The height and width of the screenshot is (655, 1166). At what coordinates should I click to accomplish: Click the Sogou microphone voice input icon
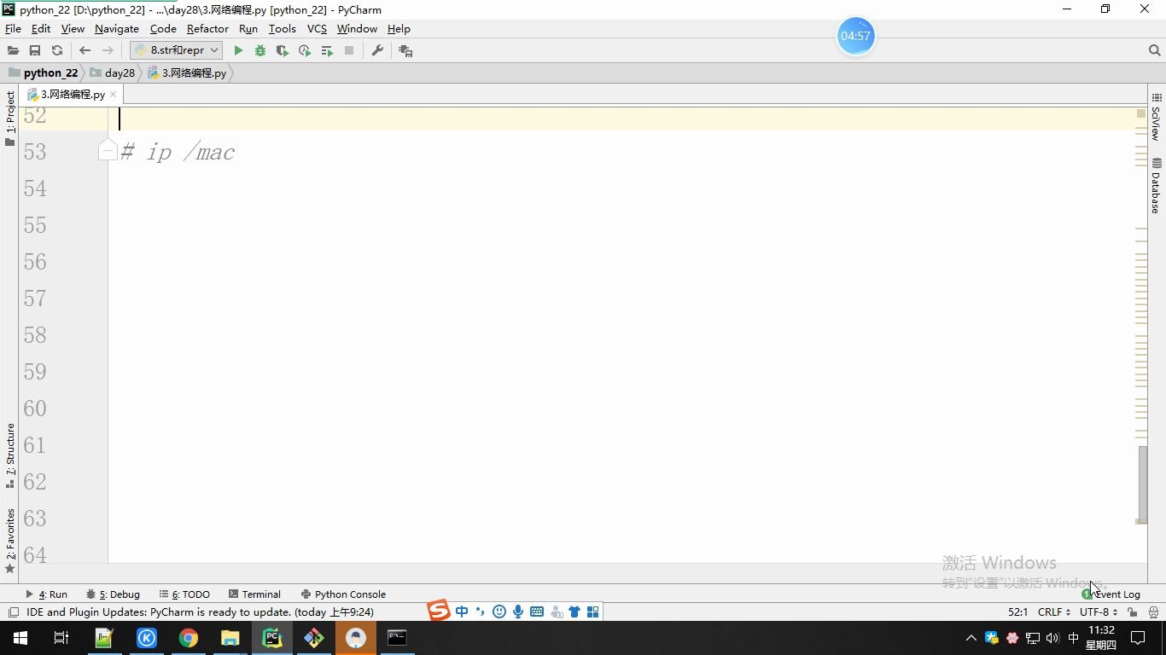518,612
